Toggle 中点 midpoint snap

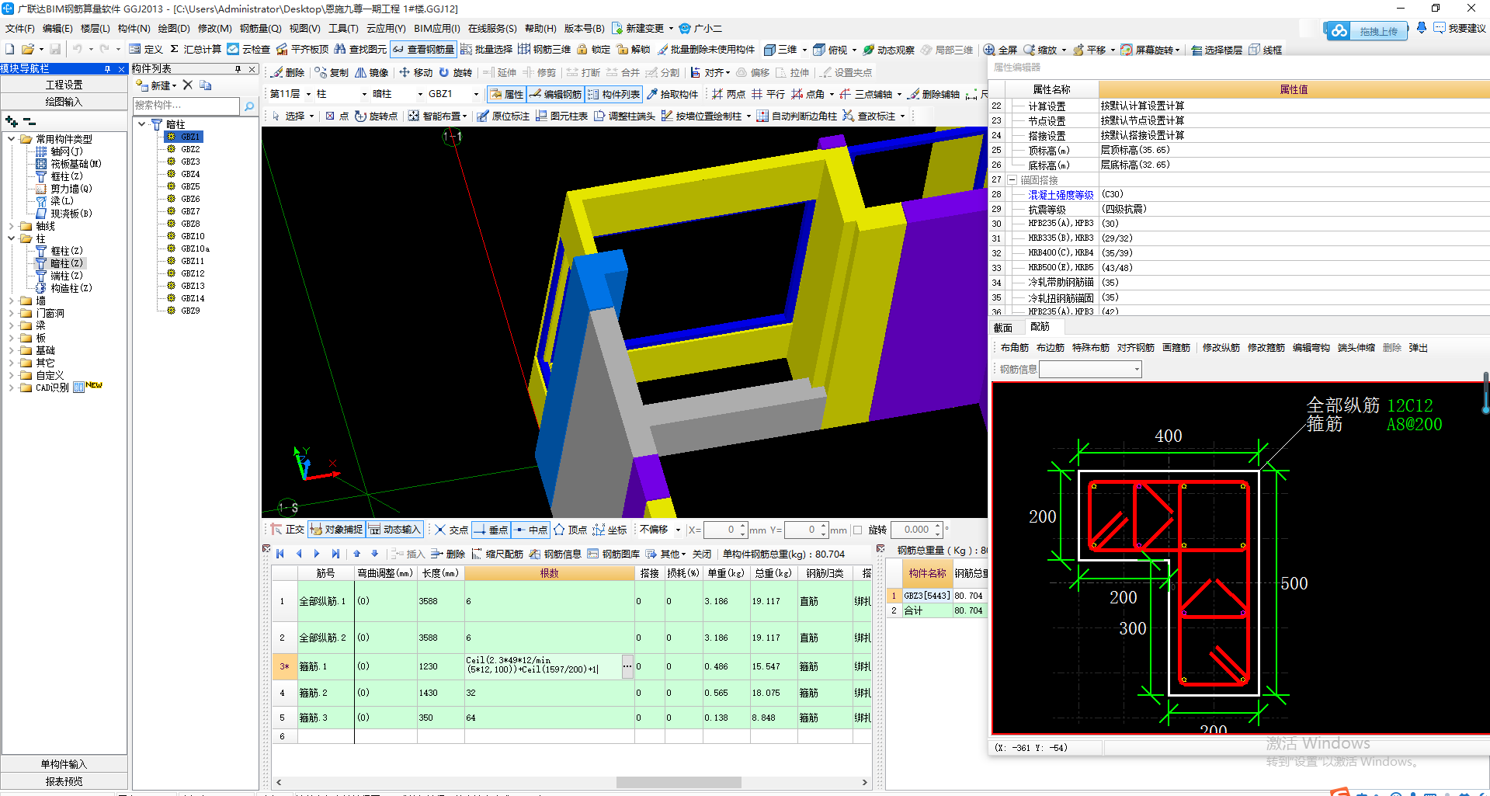click(x=531, y=530)
